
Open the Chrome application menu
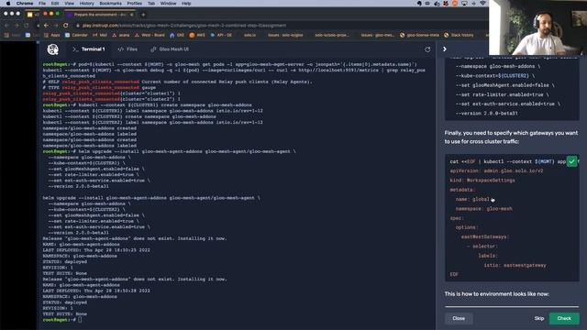coord(25,4)
